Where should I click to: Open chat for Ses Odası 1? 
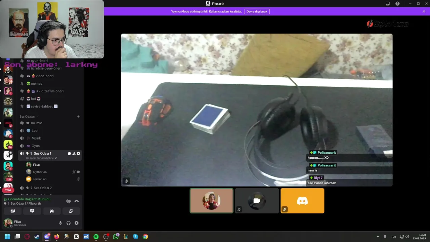tap(69, 154)
